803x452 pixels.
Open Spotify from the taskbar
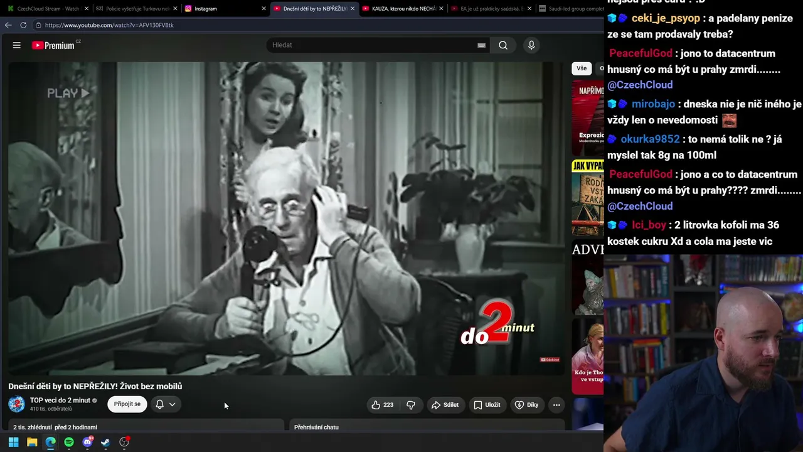(x=69, y=442)
